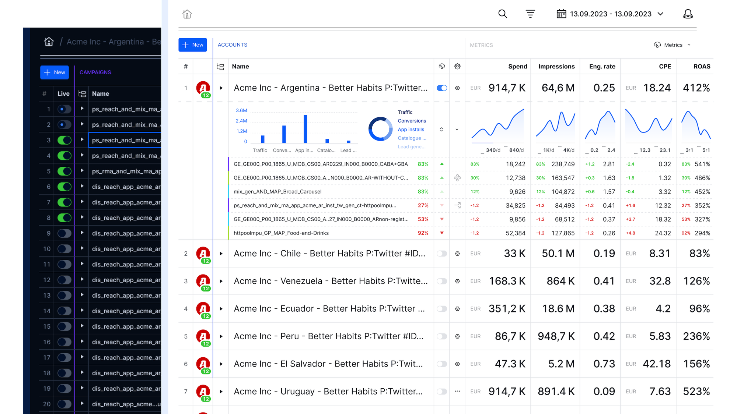
Task: Click the home icon in the dark Campaigns panel
Action: coord(49,42)
